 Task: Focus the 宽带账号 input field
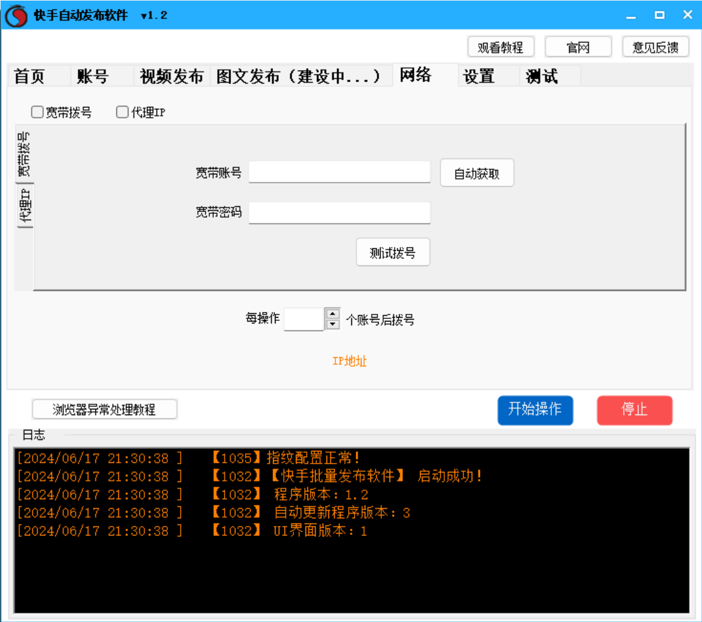tap(339, 172)
